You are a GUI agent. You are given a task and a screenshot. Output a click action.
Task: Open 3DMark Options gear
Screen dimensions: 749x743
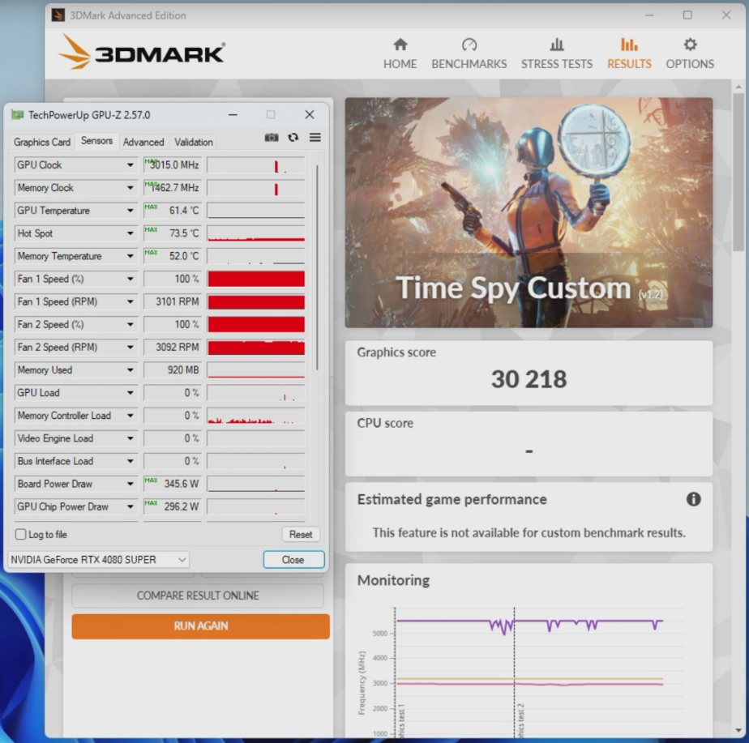(690, 53)
